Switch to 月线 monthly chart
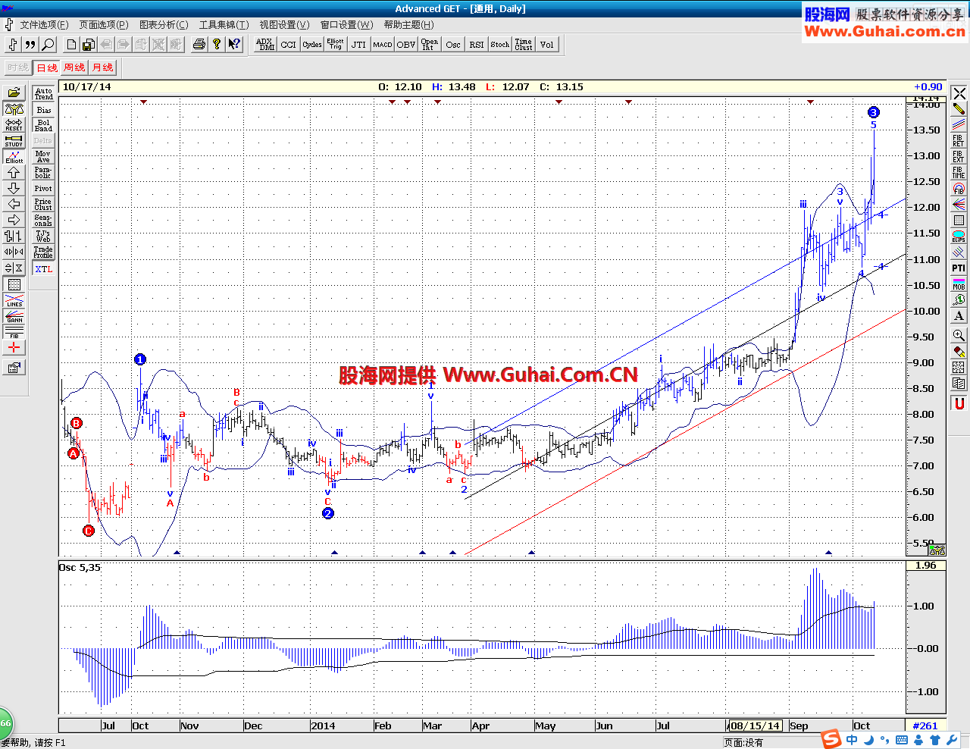 (102, 67)
